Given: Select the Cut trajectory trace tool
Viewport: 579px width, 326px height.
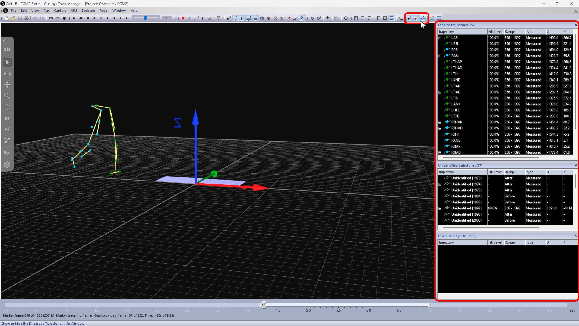Looking at the screenshot, I should coord(7,129).
